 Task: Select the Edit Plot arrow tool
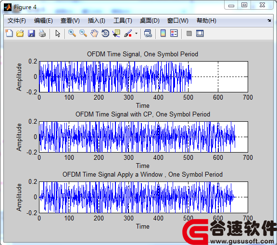click(58, 33)
